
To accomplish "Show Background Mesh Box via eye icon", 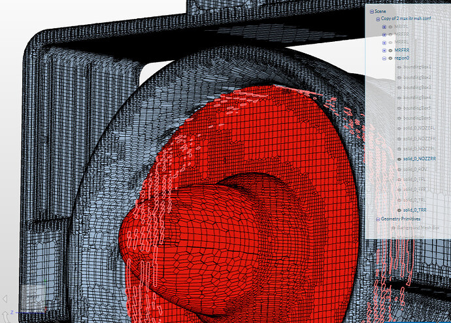I will pos(393,228).
